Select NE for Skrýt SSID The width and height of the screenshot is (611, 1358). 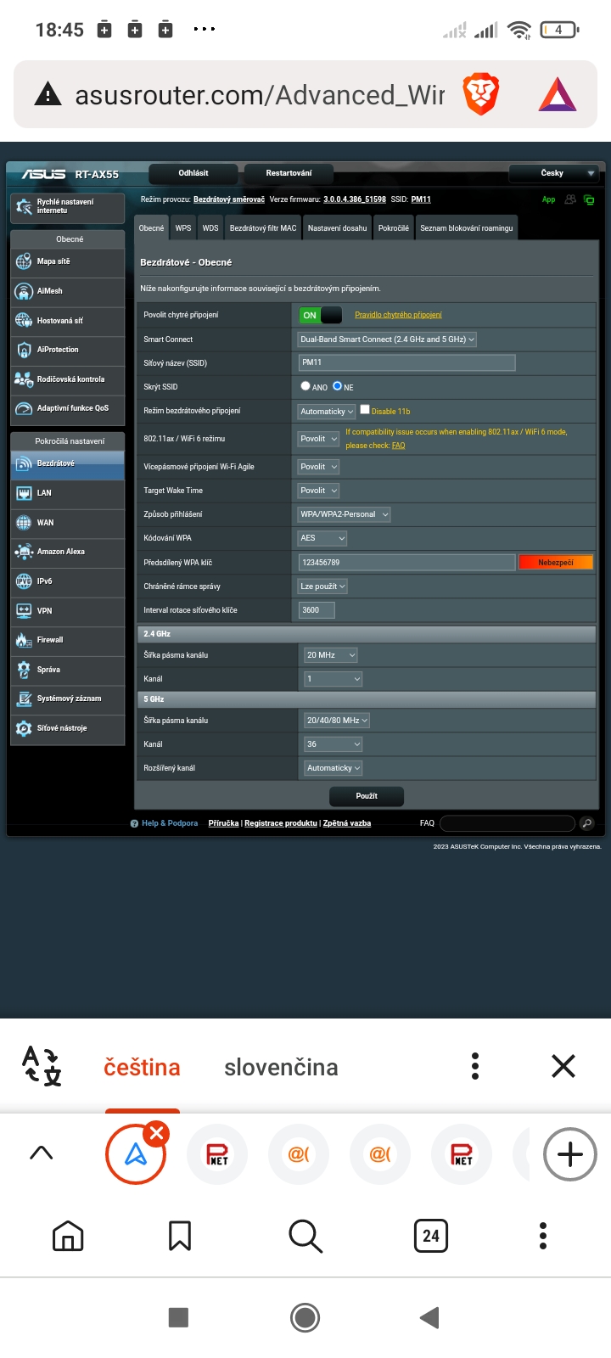(337, 386)
